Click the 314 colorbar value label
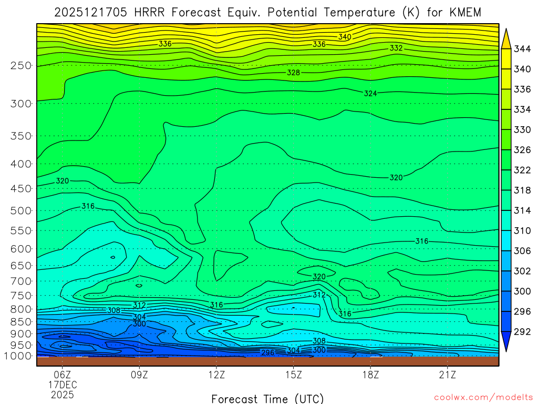The image size is (538, 404). tap(522, 210)
